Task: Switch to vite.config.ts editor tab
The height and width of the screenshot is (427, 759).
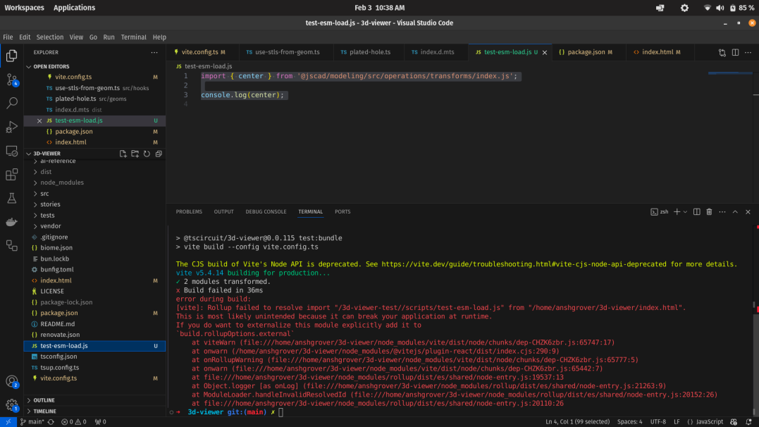Action: (x=200, y=52)
